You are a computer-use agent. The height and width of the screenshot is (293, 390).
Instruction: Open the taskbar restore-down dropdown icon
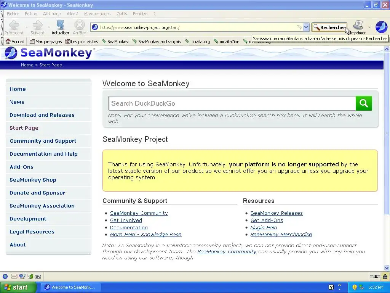pos(339,286)
